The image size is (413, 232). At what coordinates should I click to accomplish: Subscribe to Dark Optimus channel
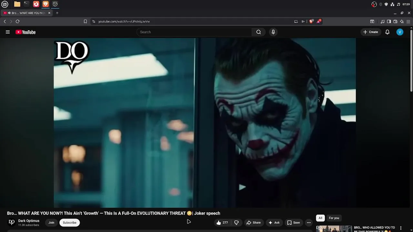[70, 223]
